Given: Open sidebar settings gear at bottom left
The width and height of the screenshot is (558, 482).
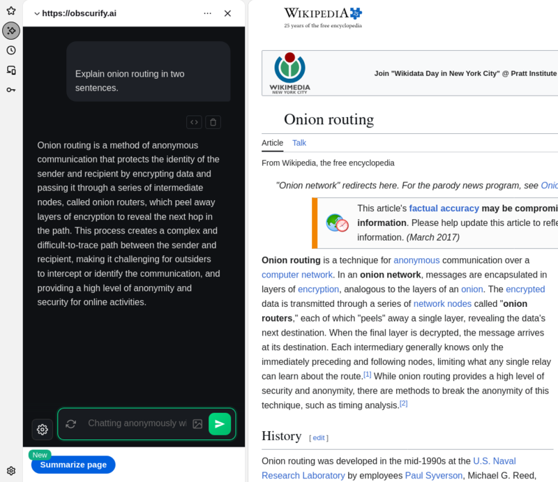Looking at the screenshot, I should (x=11, y=471).
